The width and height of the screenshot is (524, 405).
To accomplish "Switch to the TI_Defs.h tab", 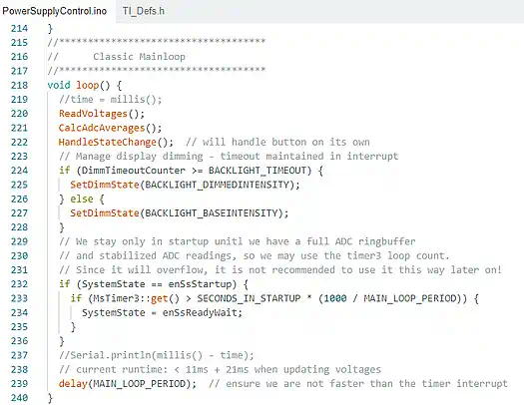I will coord(144,11).
